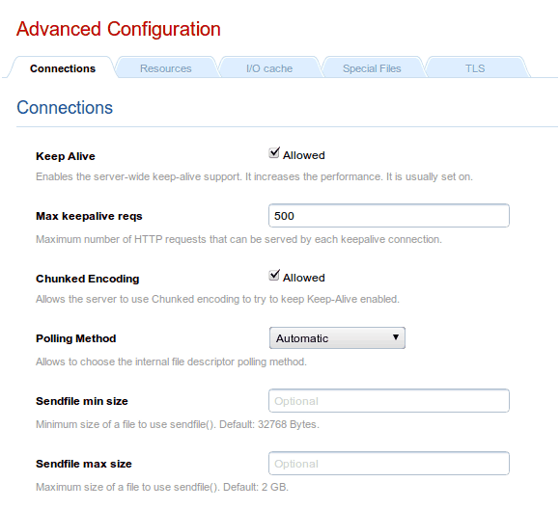Click the Max keepalive reqs label
Screen dimensions: 560x509
click(x=89, y=216)
